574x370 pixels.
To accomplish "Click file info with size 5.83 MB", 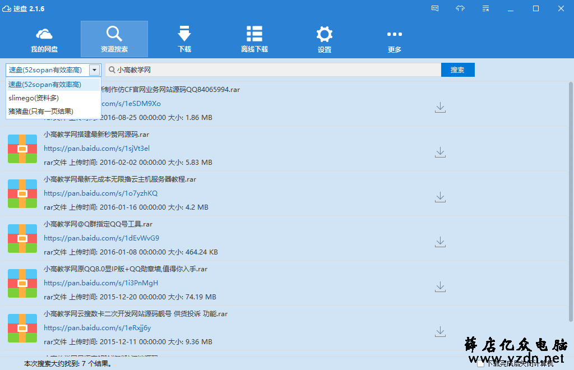I will pyautogui.click(x=128, y=162).
